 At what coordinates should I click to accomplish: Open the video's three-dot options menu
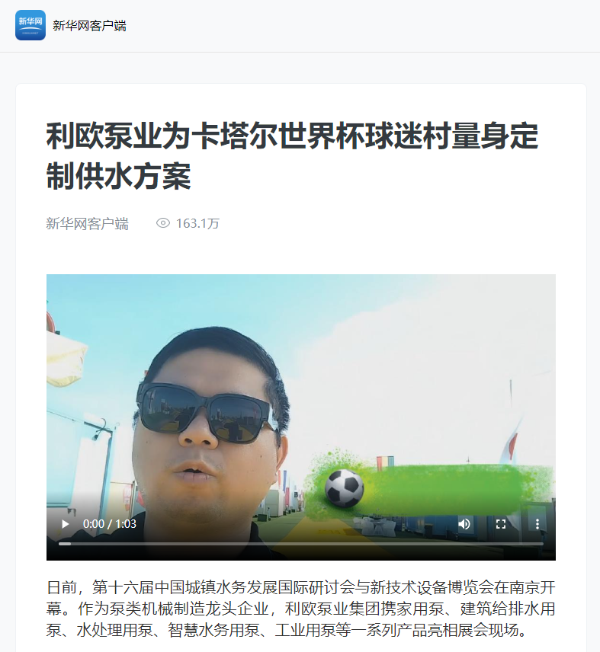point(537,524)
